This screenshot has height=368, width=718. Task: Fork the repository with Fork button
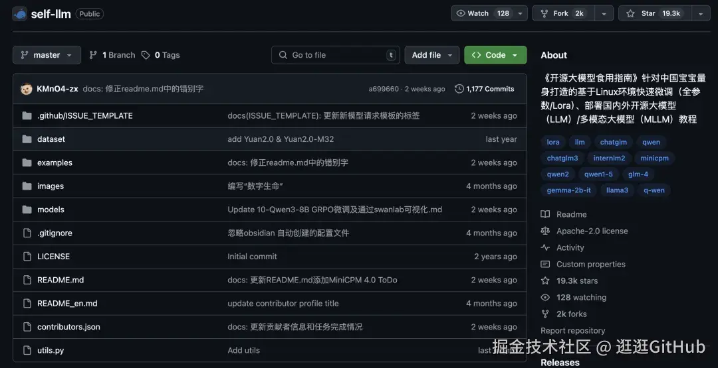564,13
